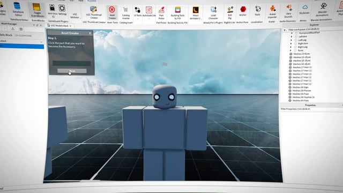Open the Edit Rig tool
Screen dimensions: 343x193
230,13
